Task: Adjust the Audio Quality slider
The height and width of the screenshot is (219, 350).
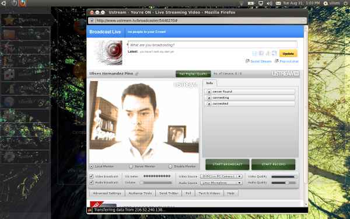Action: (x=283, y=183)
